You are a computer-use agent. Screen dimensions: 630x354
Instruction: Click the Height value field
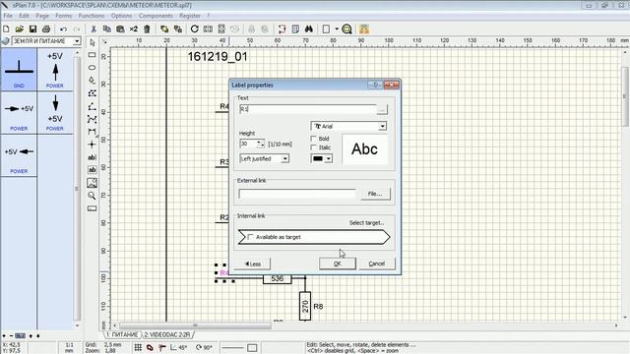[x=248, y=144]
